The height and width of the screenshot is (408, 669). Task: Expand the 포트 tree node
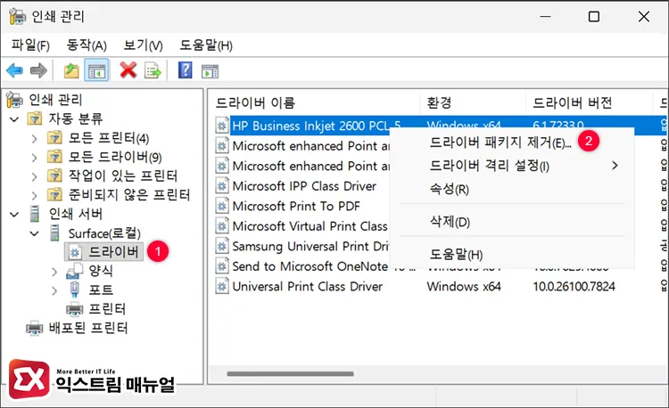tap(54, 290)
